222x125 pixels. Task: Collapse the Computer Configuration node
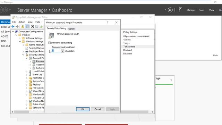(x=13, y=32)
